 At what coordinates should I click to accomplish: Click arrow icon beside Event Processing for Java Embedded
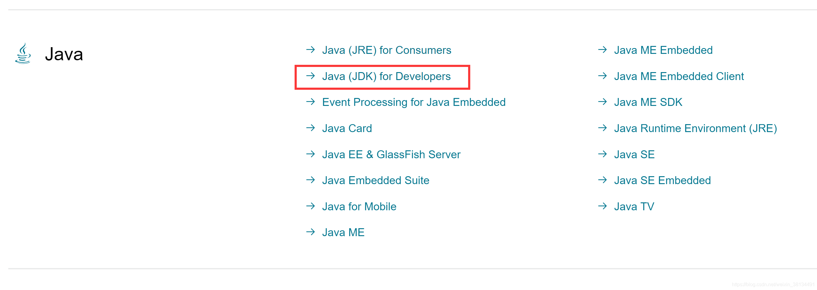[310, 102]
